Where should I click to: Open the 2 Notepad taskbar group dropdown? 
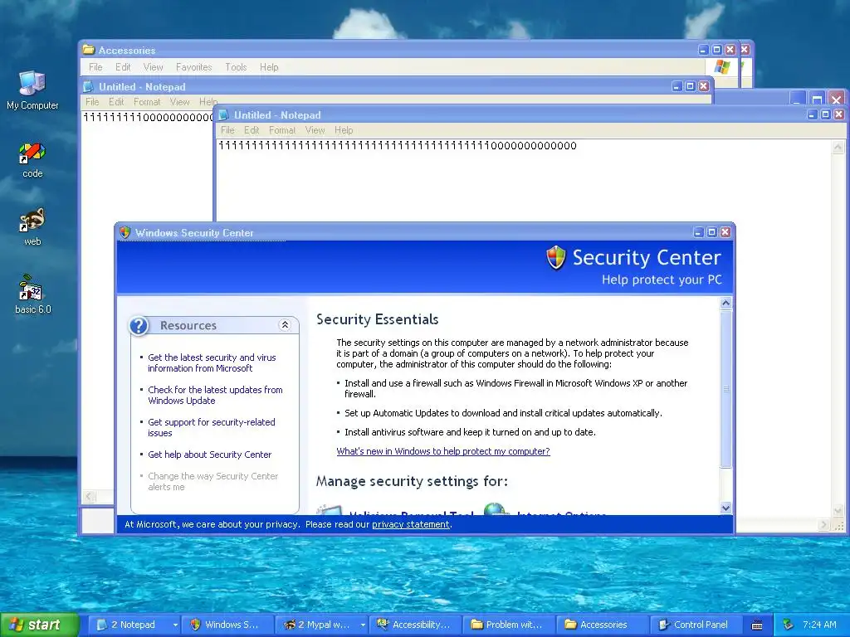tap(175, 625)
